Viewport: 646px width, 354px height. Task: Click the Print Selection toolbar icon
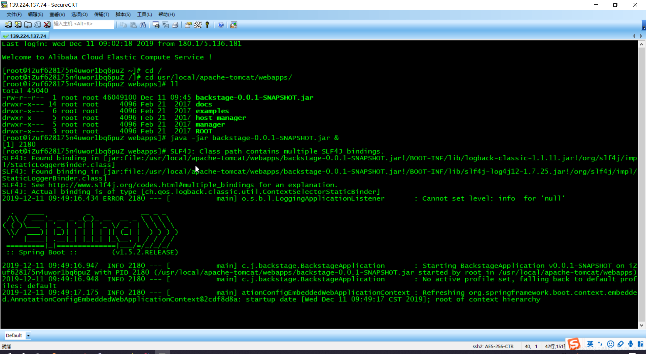click(x=166, y=25)
